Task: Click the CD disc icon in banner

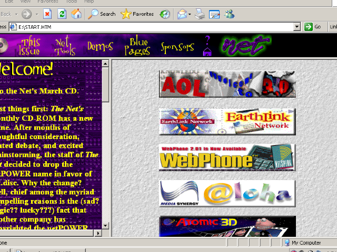Action: click(x=3, y=46)
